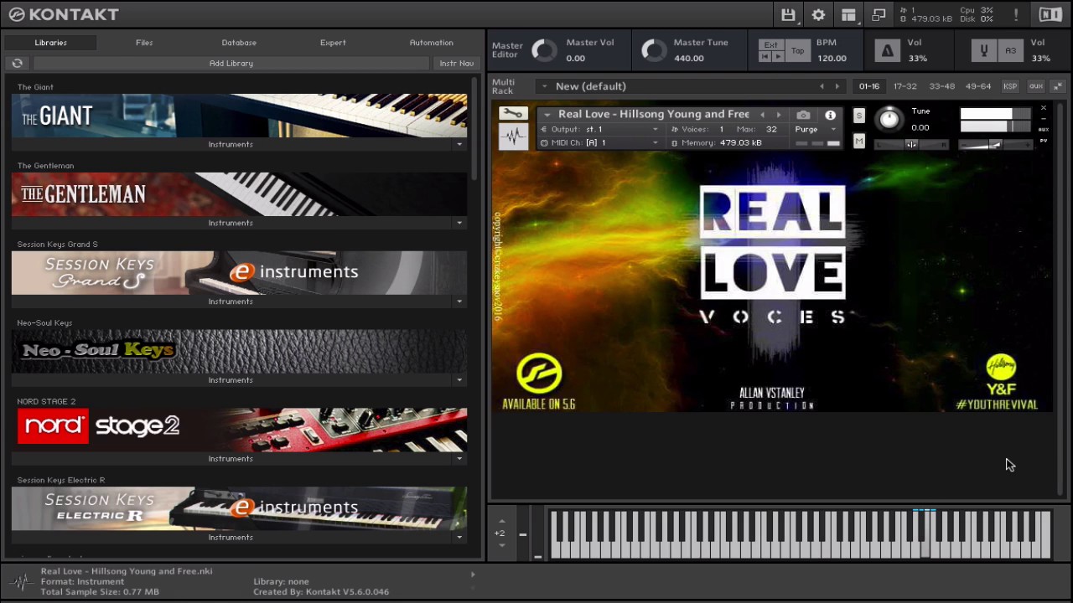Solo the Real Love instrument
This screenshot has width=1073, height=603.
(x=859, y=116)
